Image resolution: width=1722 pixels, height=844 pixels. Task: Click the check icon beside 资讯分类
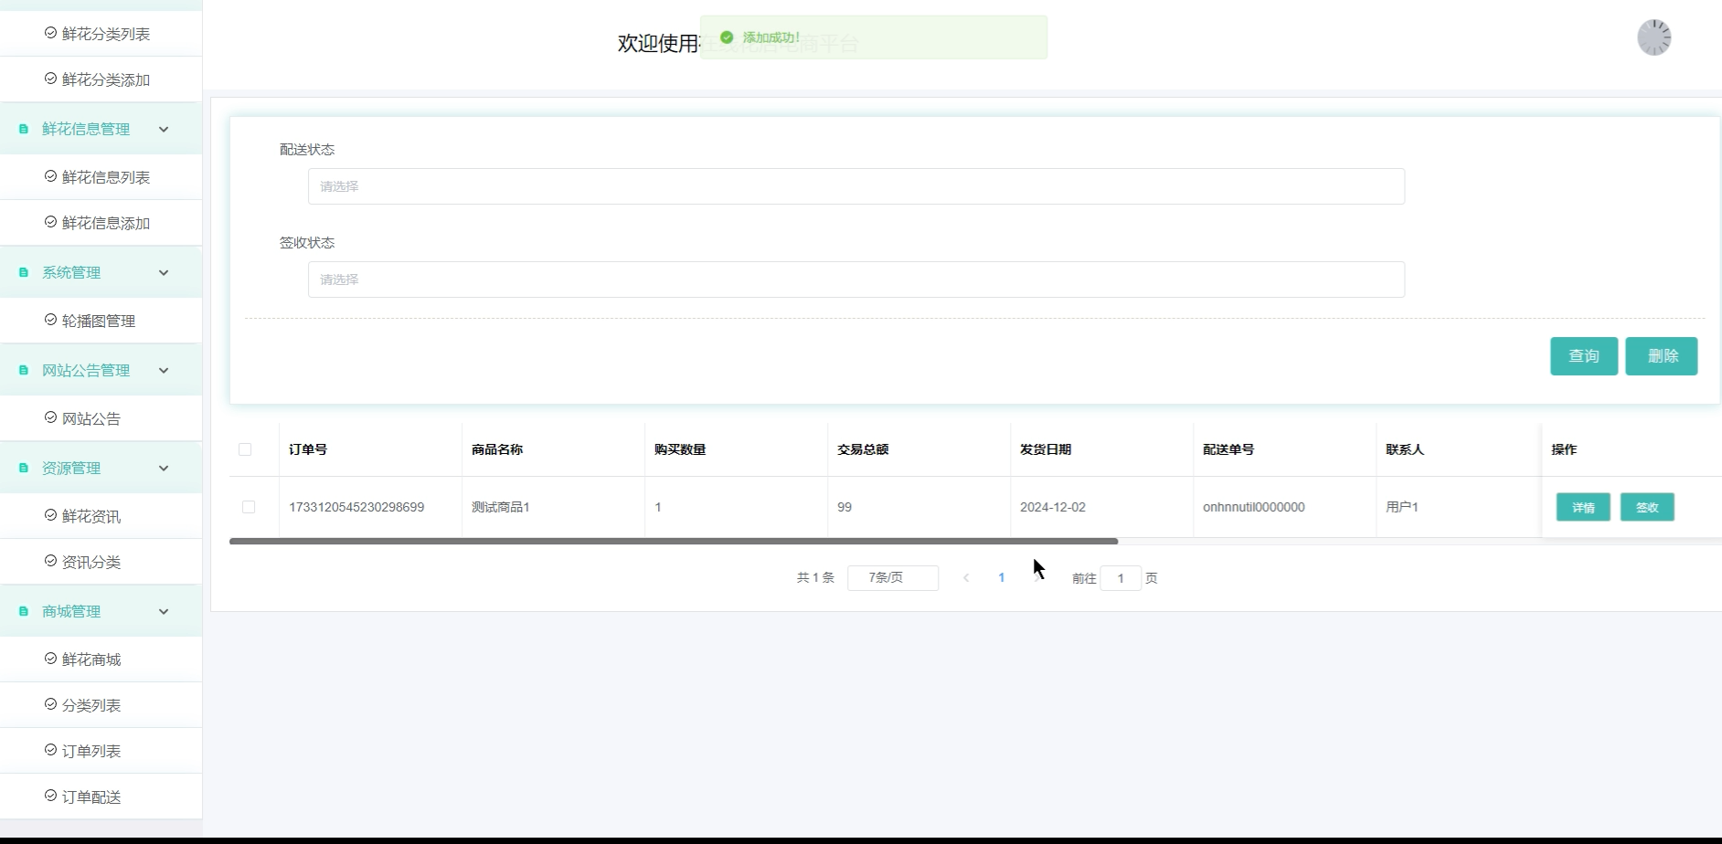click(x=50, y=561)
